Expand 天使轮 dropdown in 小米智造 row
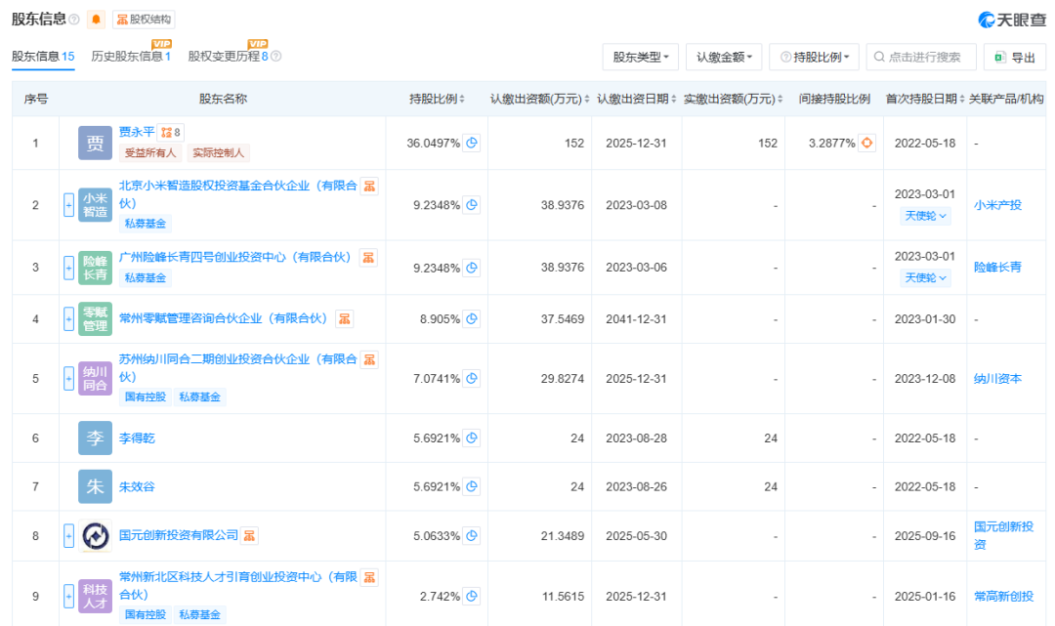Screen dimensions: 1055x626 coord(925,216)
